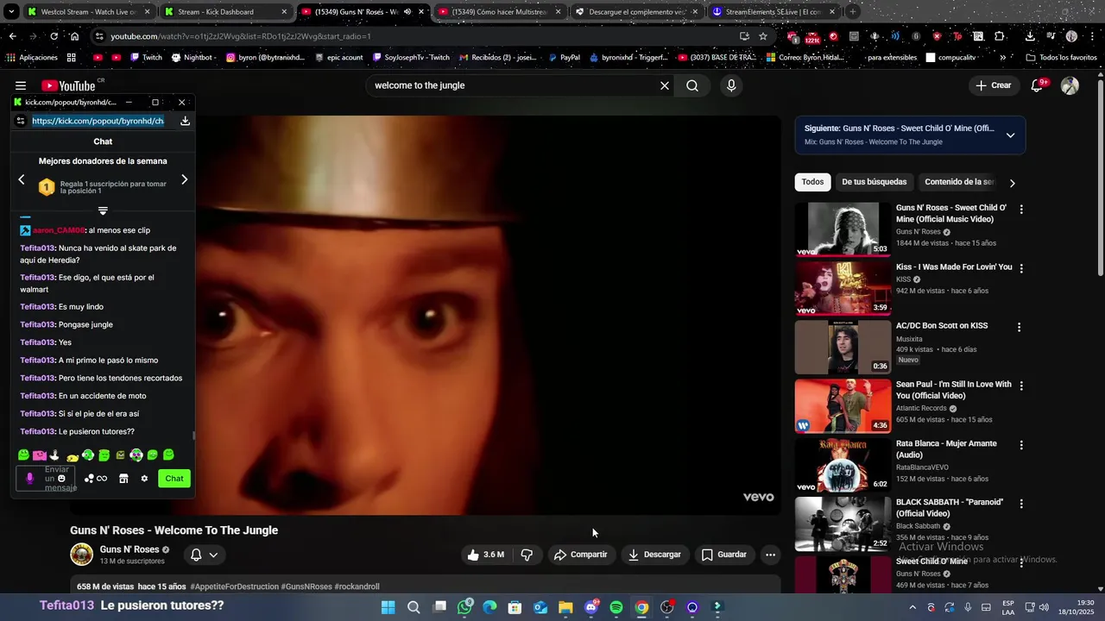The width and height of the screenshot is (1105, 621).
Task: Show next top donor in Kick chat
Action: 184,179
